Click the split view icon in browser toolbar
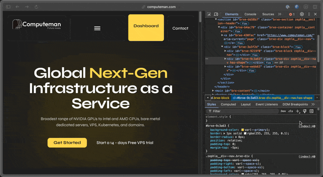This screenshot has height=177, width=323. pyautogui.click(x=315, y=7)
